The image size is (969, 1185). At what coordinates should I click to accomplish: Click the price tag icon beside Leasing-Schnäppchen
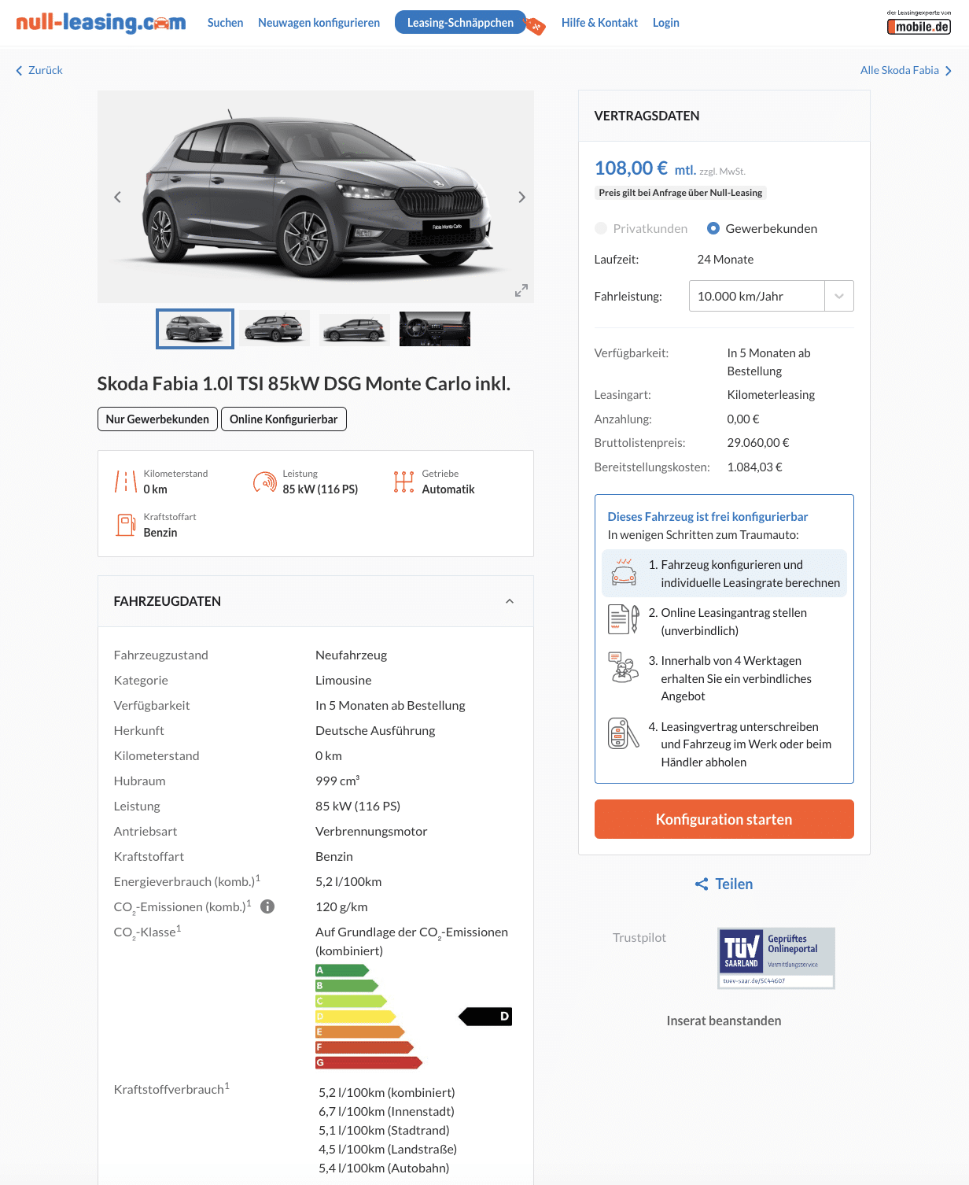[x=535, y=26]
